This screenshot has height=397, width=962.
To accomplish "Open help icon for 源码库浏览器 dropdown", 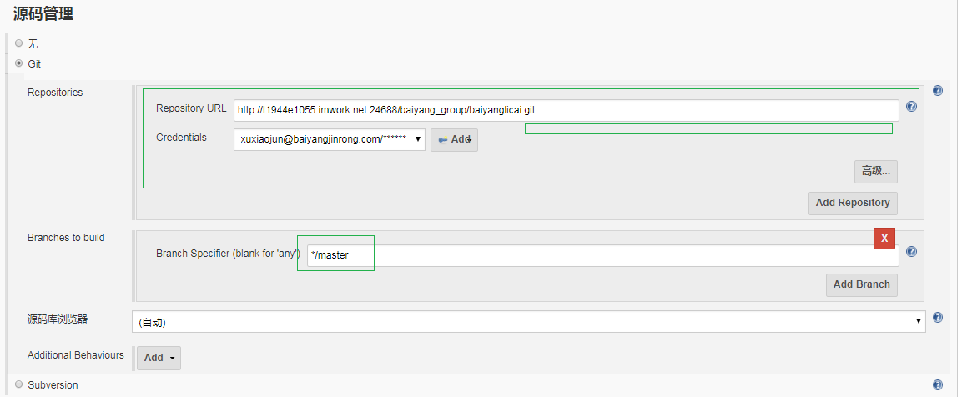I will 938,318.
